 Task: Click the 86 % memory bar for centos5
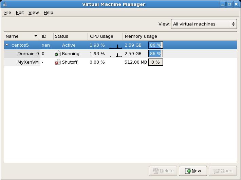point(155,45)
